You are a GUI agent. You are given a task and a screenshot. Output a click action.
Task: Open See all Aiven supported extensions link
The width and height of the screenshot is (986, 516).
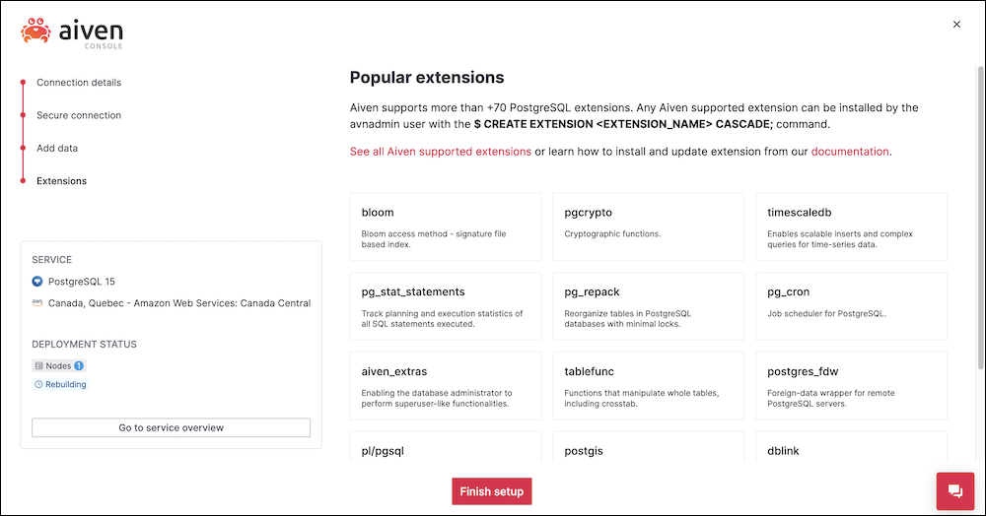pyautogui.click(x=440, y=152)
